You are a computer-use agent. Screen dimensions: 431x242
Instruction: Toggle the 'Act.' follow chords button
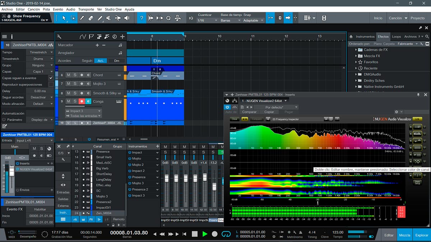[101, 61]
